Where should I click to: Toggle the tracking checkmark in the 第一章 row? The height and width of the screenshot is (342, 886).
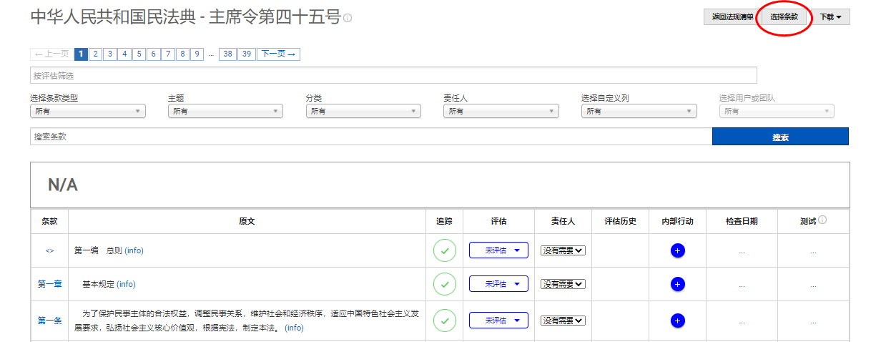[x=445, y=284]
